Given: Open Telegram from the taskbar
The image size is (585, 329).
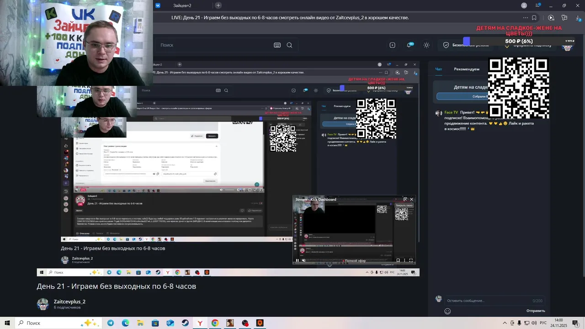Looking at the screenshot, I should click(x=111, y=323).
